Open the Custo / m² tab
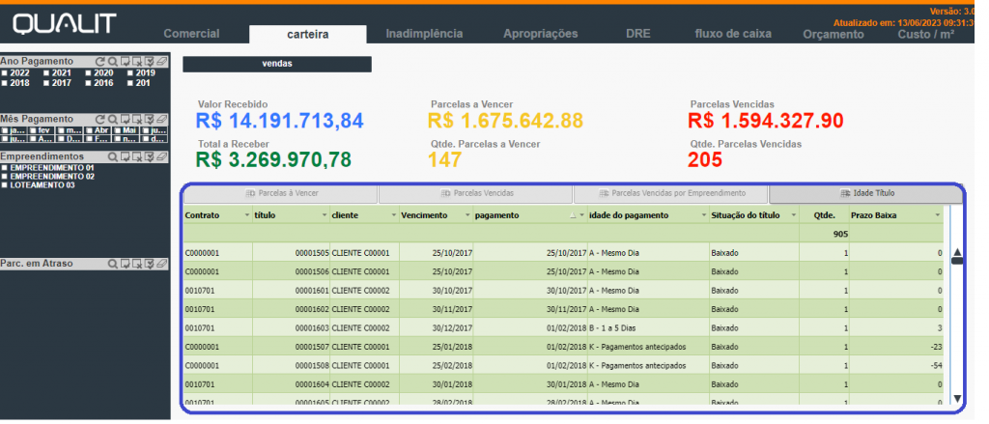The image size is (989, 424). point(926,35)
